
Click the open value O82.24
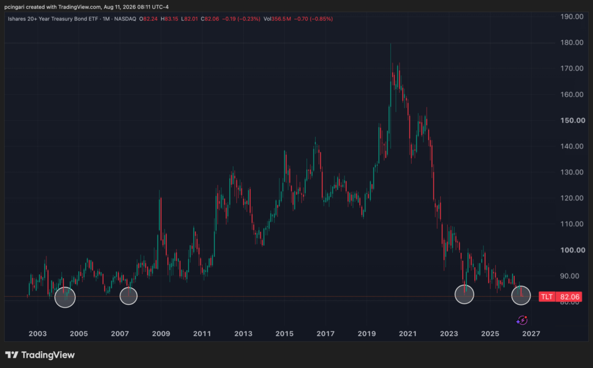click(148, 19)
